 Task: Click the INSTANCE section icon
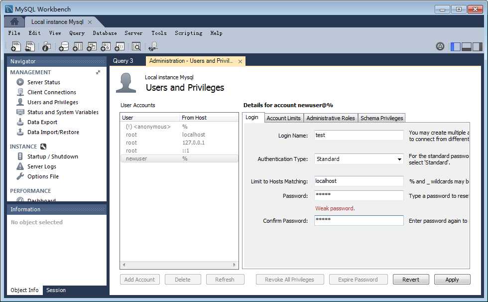pyautogui.click(x=43, y=147)
